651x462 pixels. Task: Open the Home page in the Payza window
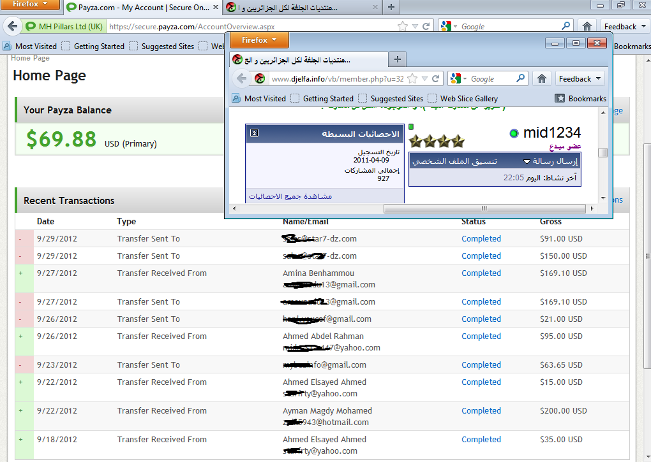(x=587, y=27)
